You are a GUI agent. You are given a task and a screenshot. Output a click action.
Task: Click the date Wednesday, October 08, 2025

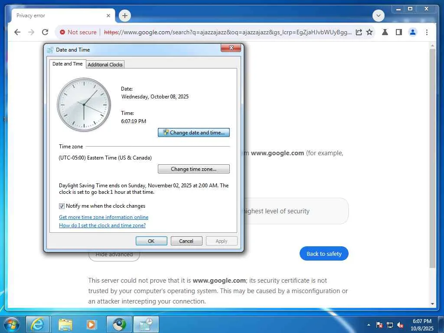coord(155,97)
